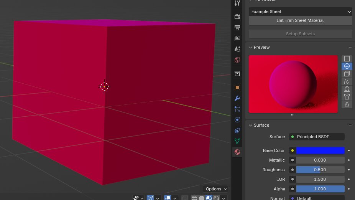This screenshot has width=355, height=200.
Task: Toggle viewport gizmos visibility
Action: click(150, 198)
